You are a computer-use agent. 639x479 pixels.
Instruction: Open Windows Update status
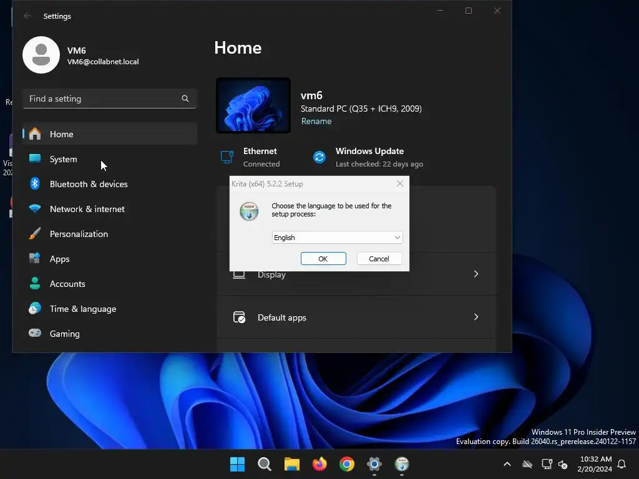pos(368,157)
